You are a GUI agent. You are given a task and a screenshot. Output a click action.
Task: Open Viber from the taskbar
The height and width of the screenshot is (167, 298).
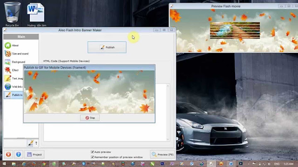click(x=172, y=164)
